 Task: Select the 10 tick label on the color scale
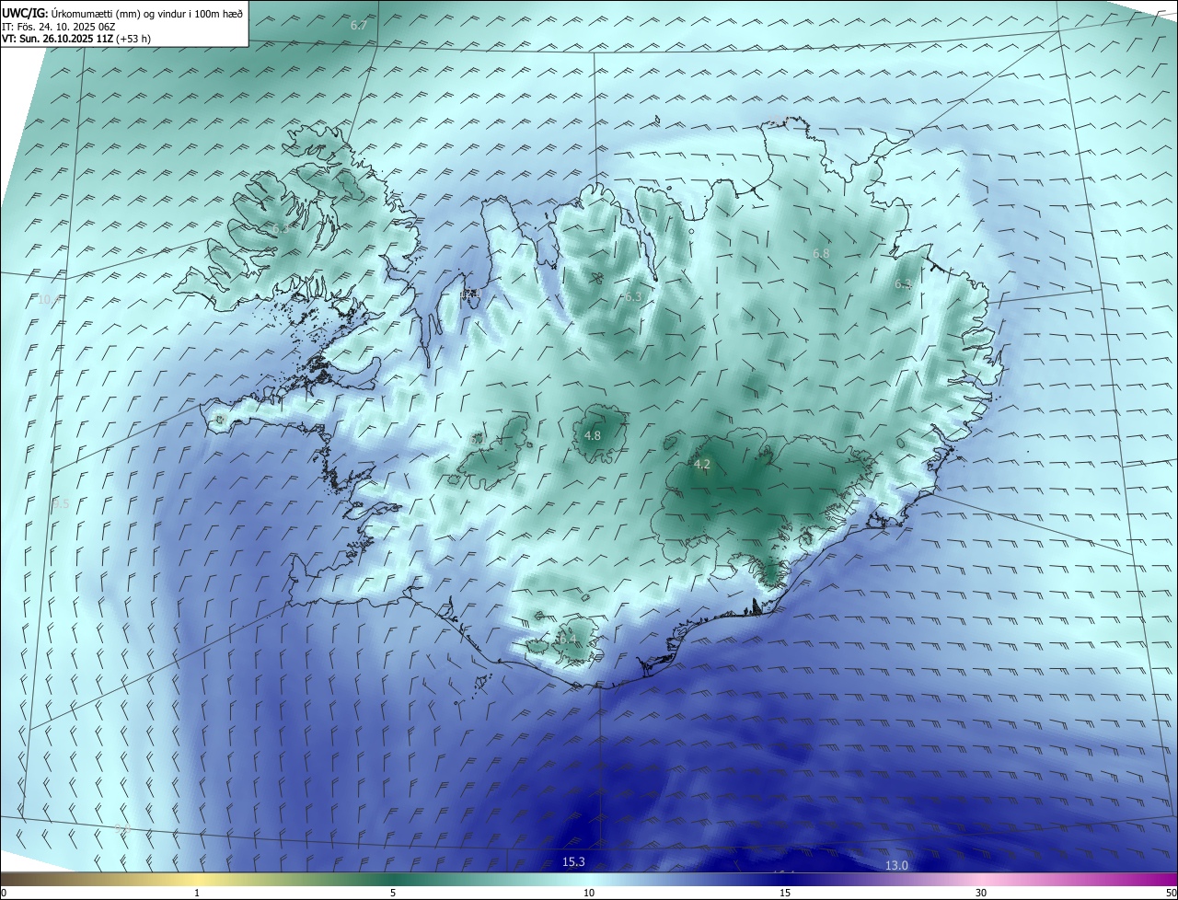589,893
